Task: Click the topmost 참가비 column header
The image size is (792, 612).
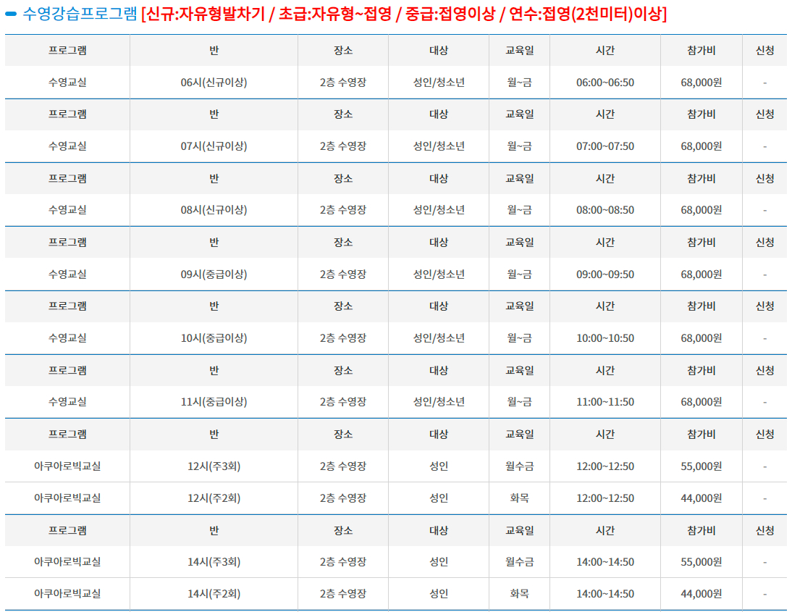Action: click(x=701, y=51)
